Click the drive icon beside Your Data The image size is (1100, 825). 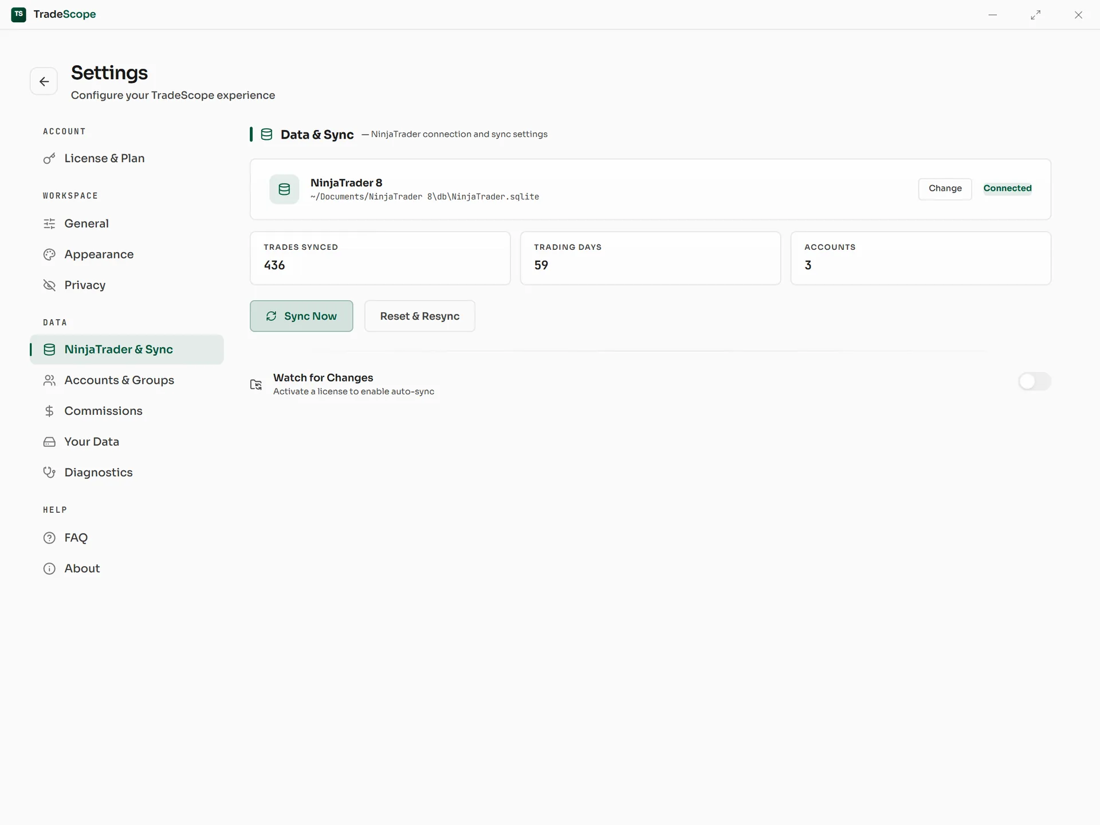(x=49, y=442)
